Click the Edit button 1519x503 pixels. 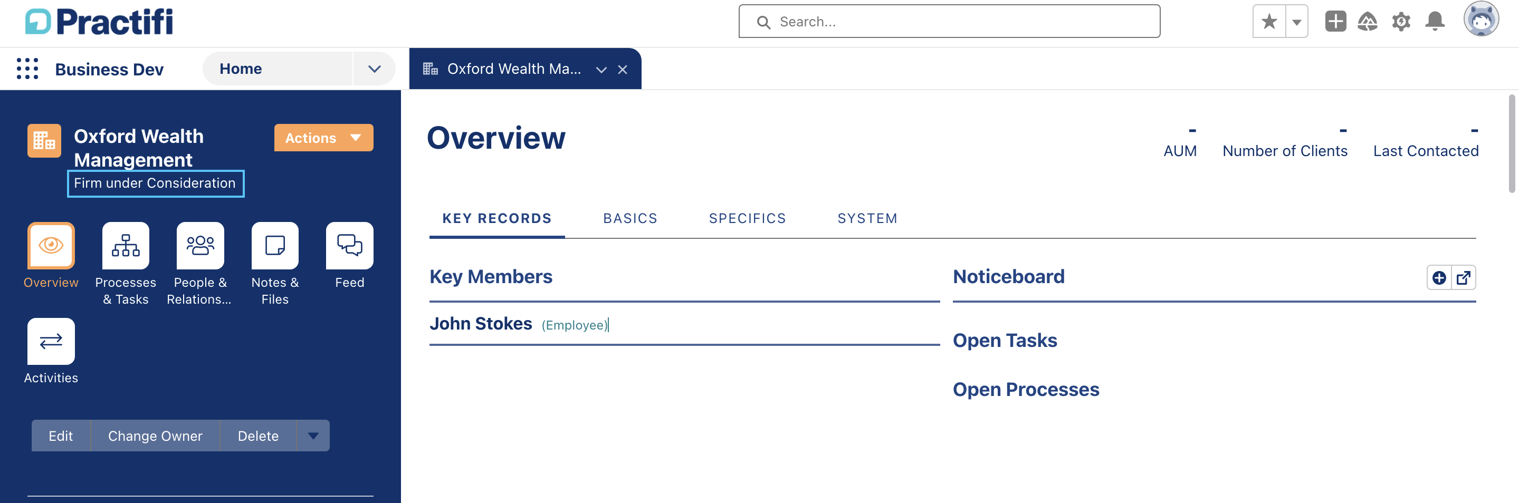point(61,436)
